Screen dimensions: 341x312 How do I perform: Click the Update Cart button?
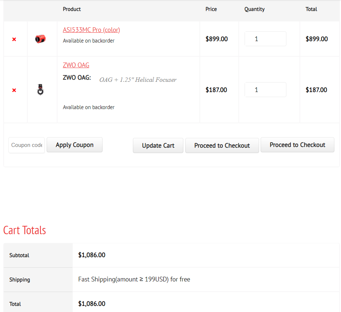point(158,145)
